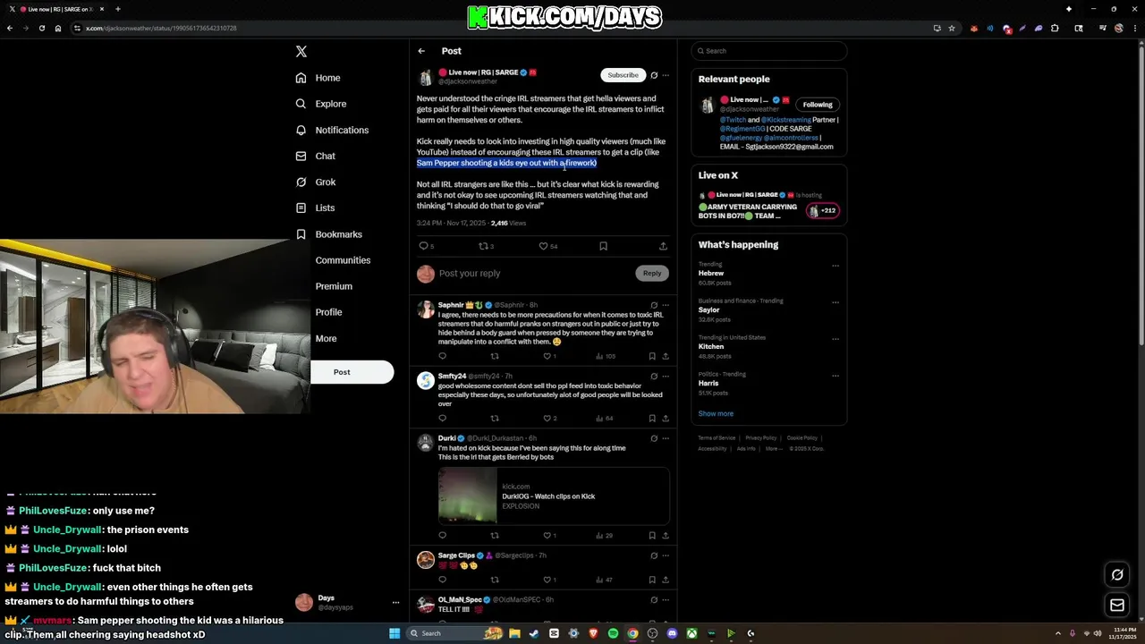This screenshot has width=1145, height=644.
Task: Open the floating Messages envelope button
Action: point(1117,606)
